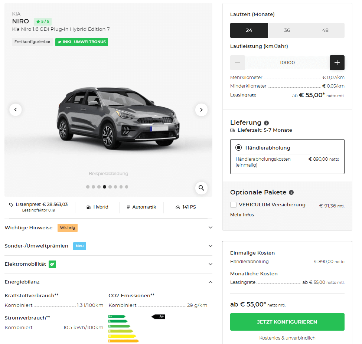Jump to the seventh gallery dot
The width and height of the screenshot is (362, 344).
coord(121,187)
